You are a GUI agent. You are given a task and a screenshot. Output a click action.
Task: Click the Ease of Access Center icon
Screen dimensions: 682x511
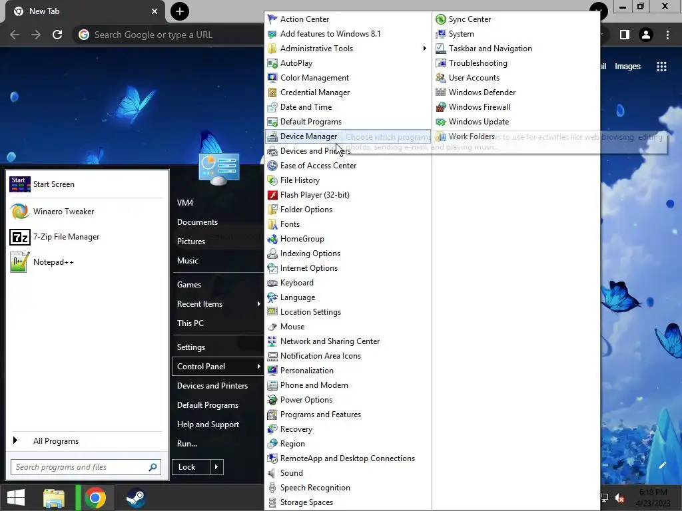(x=272, y=166)
